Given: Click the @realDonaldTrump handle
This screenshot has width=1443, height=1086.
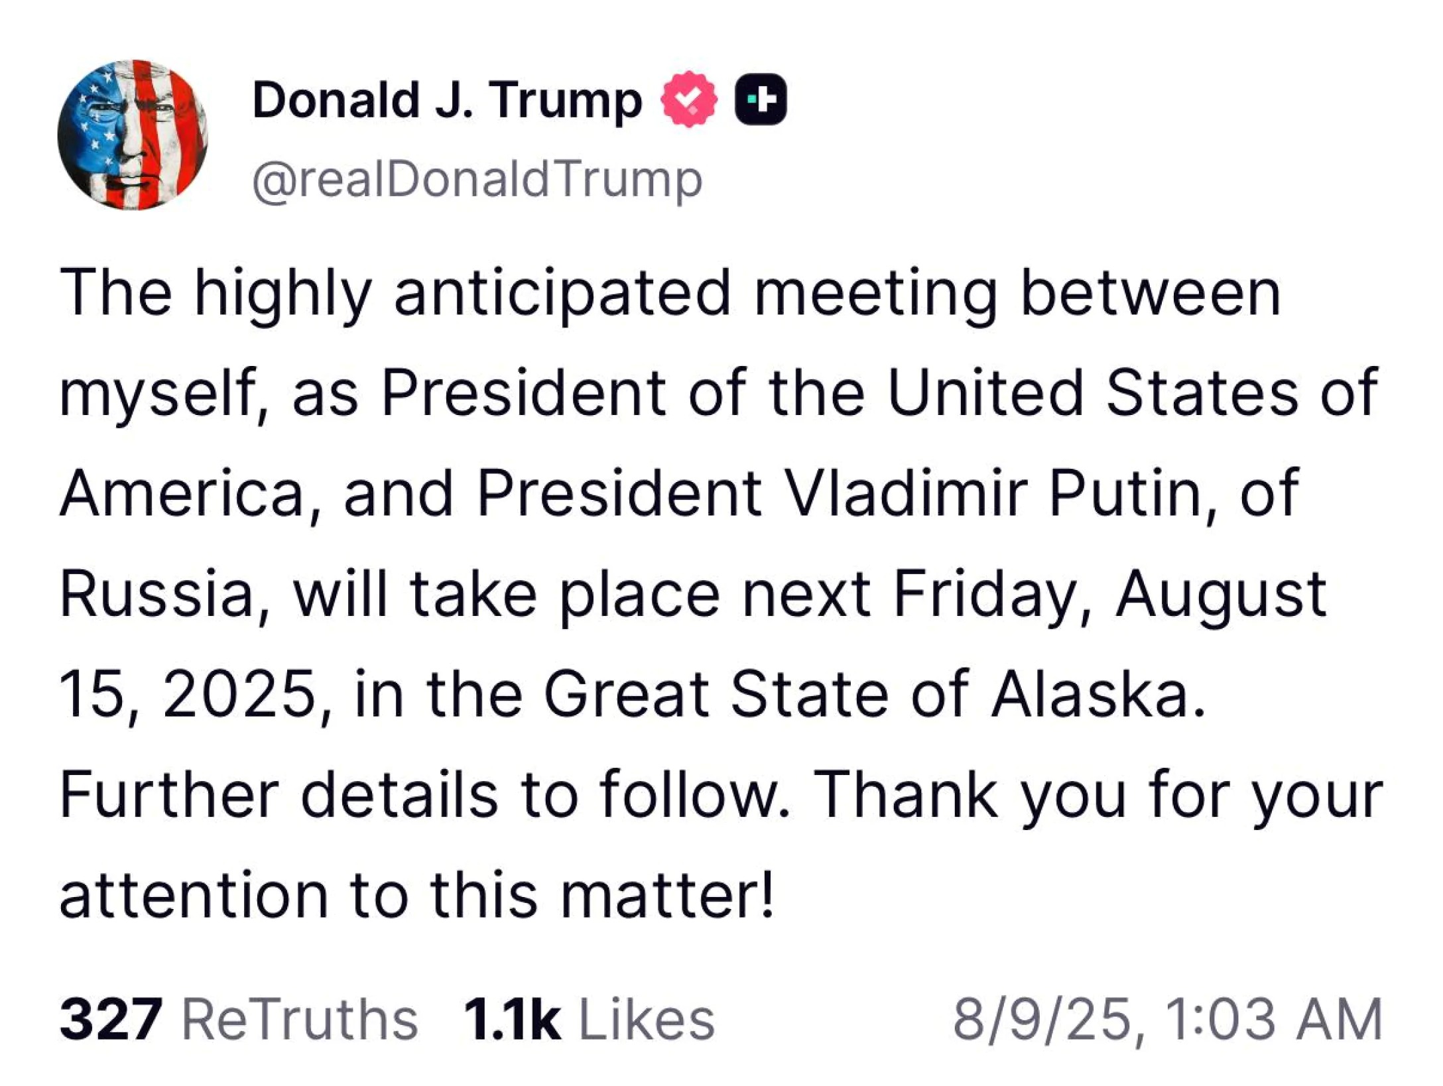Looking at the screenshot, I should tap(477, 179).
